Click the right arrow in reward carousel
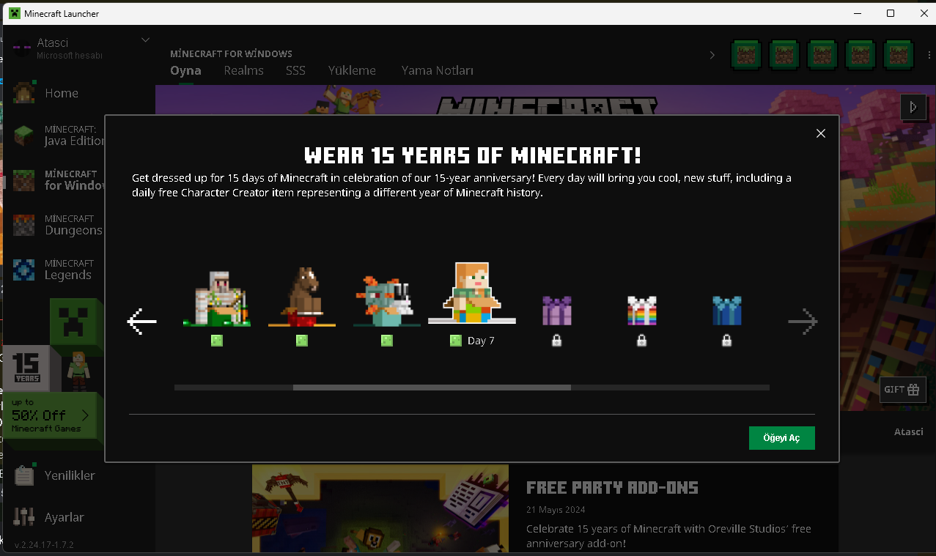Viewport: 936px width, 556px height. [x=803, y=322]
